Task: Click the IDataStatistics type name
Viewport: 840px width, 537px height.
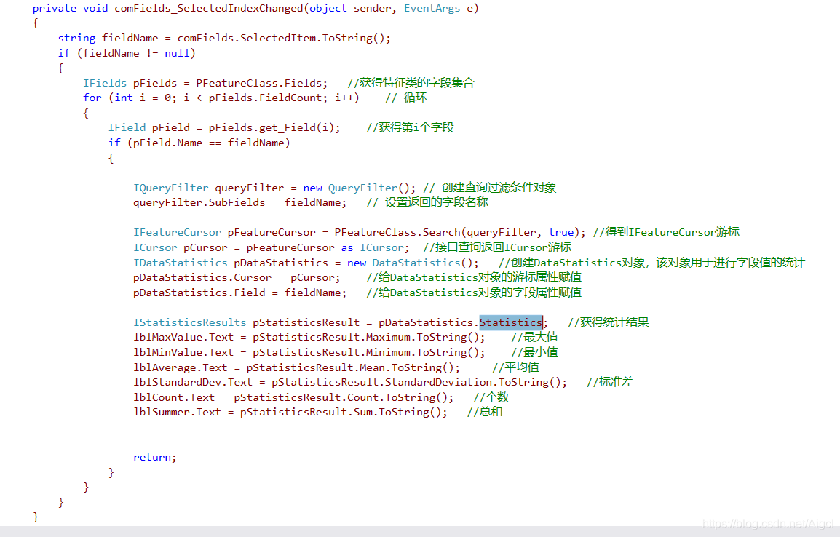Action: pyautogui.click(x=180, y=263)
